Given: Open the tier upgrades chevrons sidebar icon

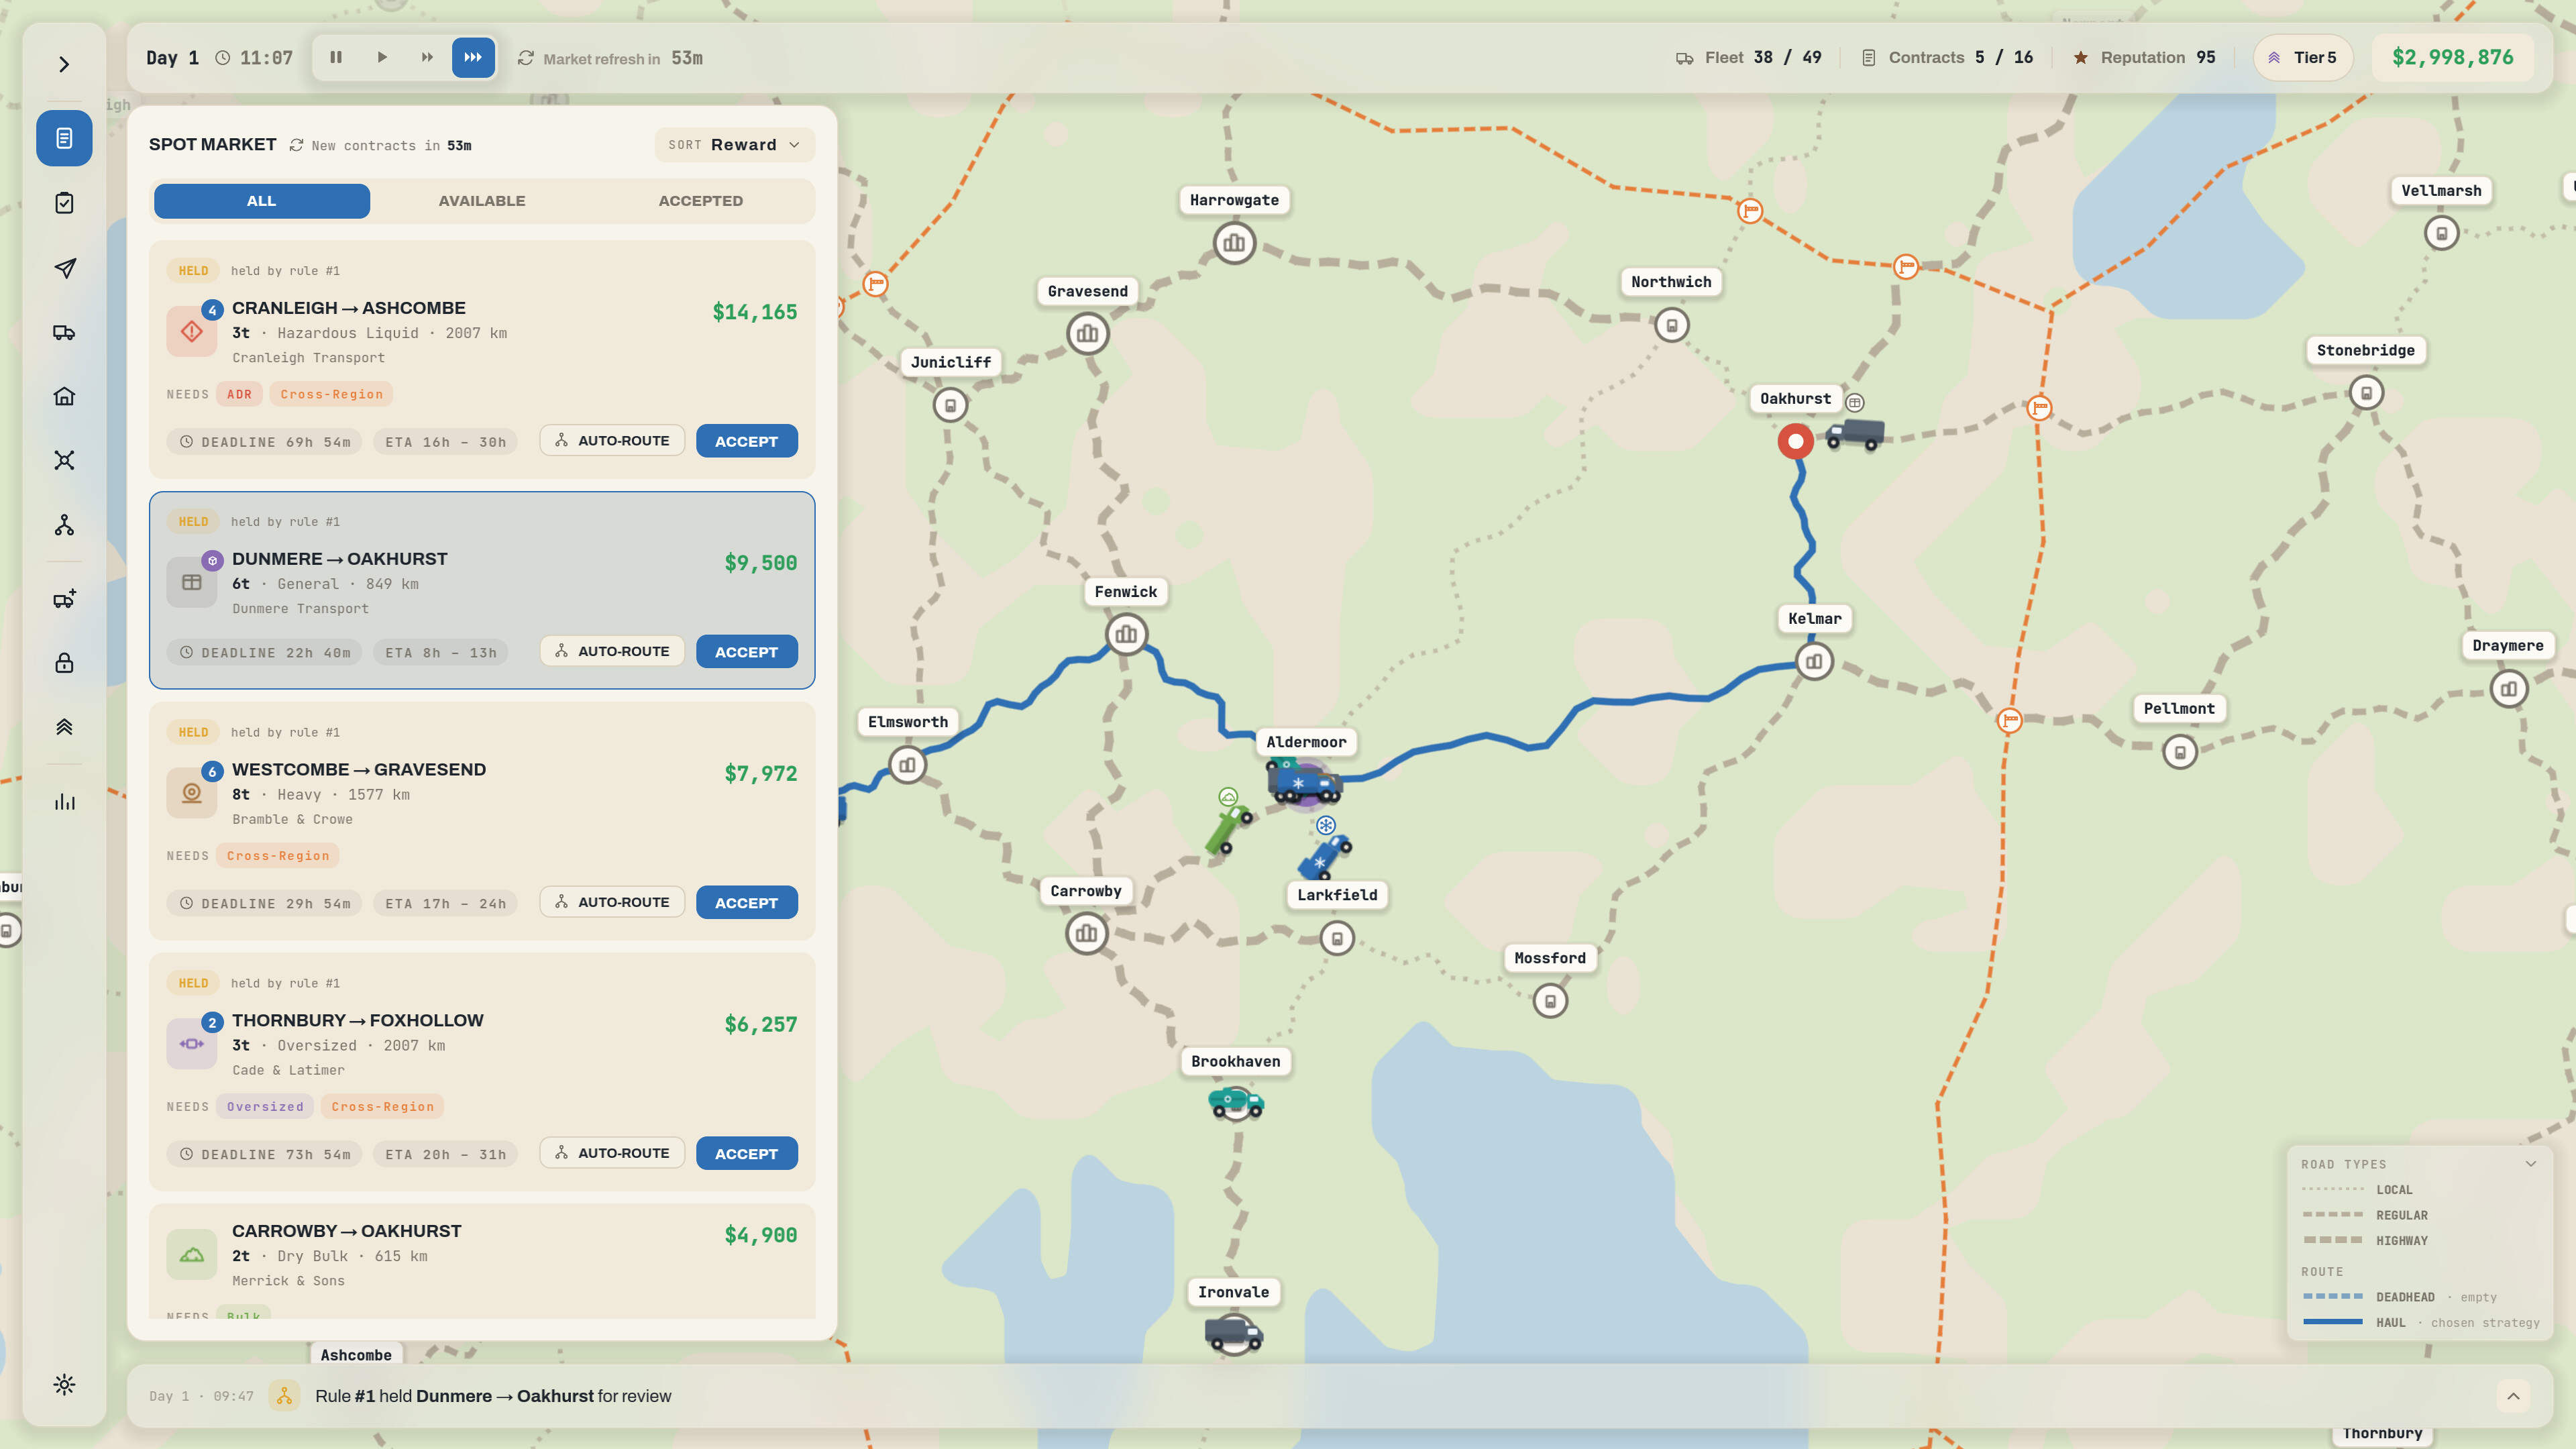Looking at the screenshot, I should [64, 727].
